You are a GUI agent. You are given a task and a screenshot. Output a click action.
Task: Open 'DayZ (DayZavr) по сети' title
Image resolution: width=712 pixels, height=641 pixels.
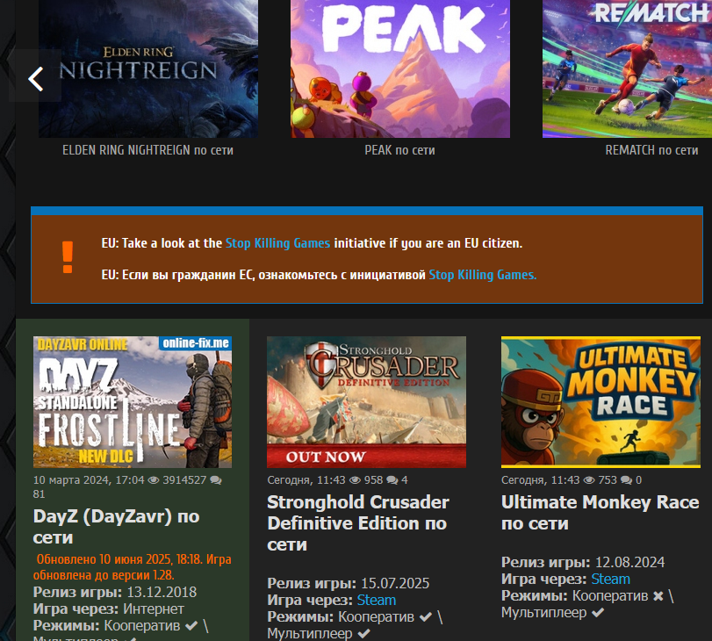point(116,527)
